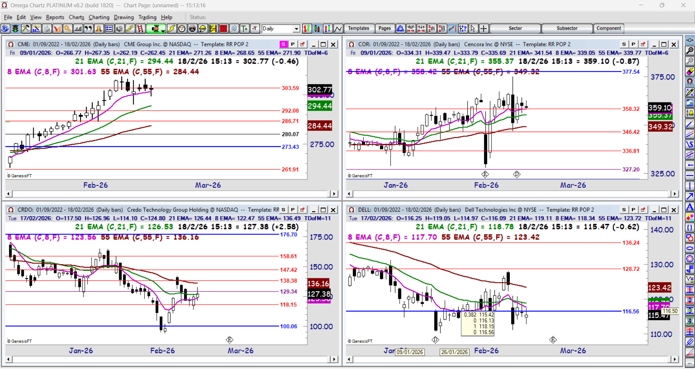The height and width of the screenshot is (369, 695).
Task: Click the red ladder icon
Action: click(x=140, y=29)
